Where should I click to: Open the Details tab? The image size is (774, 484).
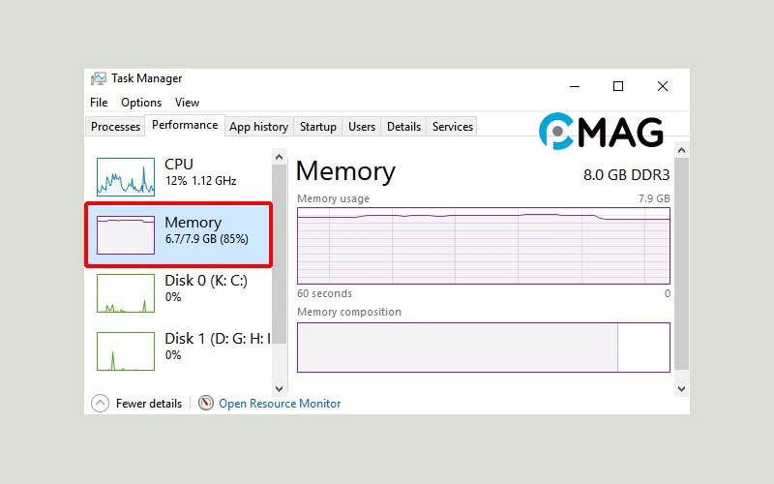click(x=403, y=127)
